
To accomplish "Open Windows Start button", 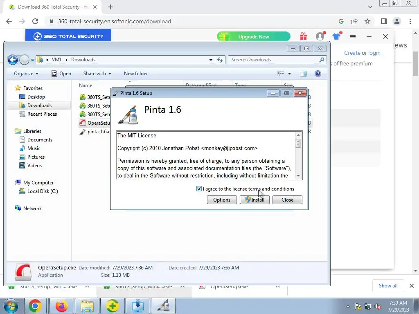I will tap(10, 306).
